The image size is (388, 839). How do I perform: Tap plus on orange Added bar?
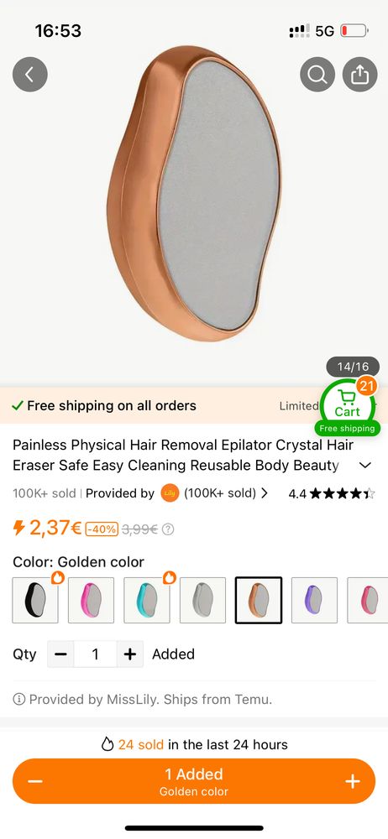tap(352, 782)
